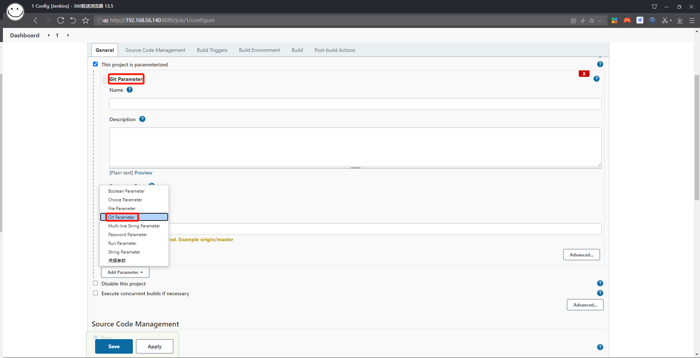Viewport: 700px width, 358px height.
Task: Focus the Name input field
Action: click(355, 104)
